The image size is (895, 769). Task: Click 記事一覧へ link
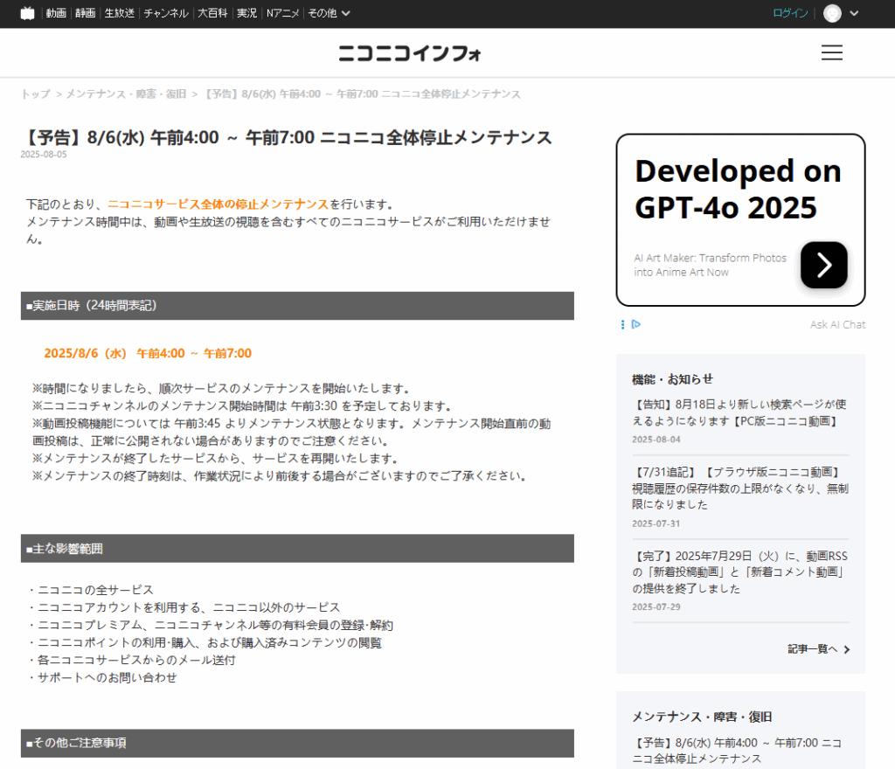pos(818,649)
